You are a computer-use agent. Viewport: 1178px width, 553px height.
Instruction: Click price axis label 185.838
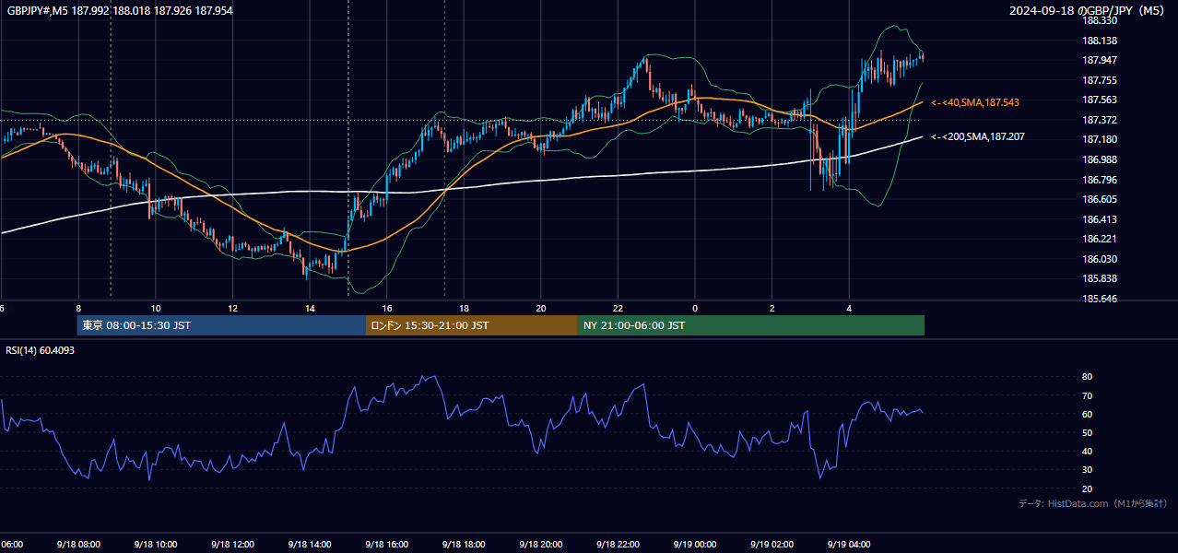(1100, 278)
